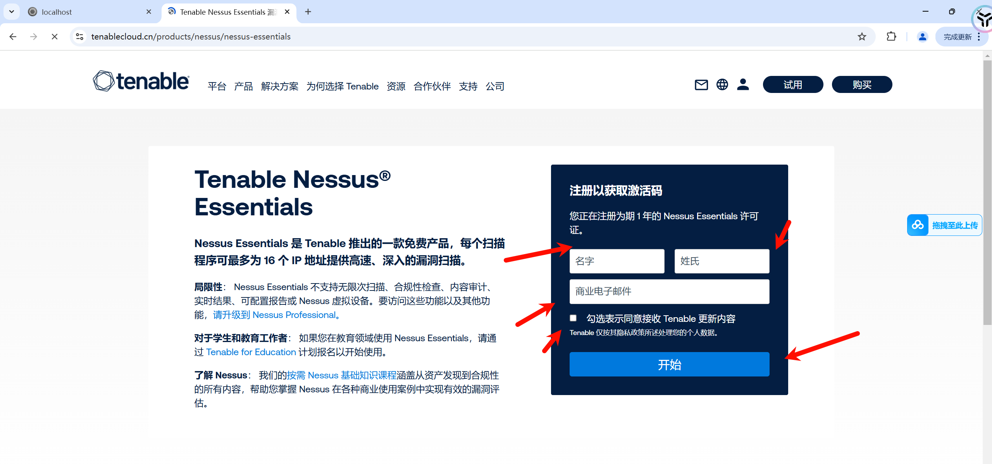Bookmark this page with the star icon
The height and width of the screenshot is (464, 992).
pyautogui.click(x=861, y=36)
